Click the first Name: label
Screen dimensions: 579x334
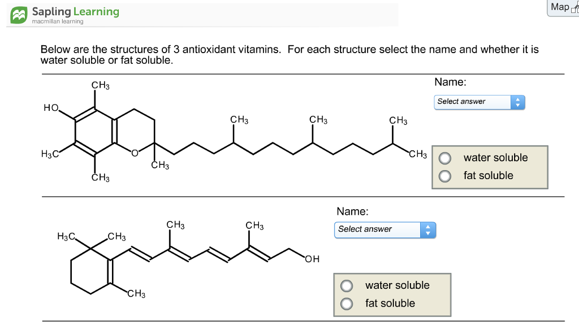click(x=450, y=82)
